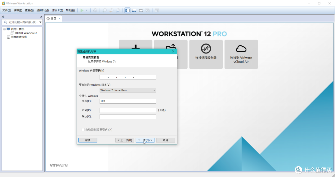Screen dimensions: 335x177
Task: Click the Windows 产品密钥 input field
Action: click(128, 77)
